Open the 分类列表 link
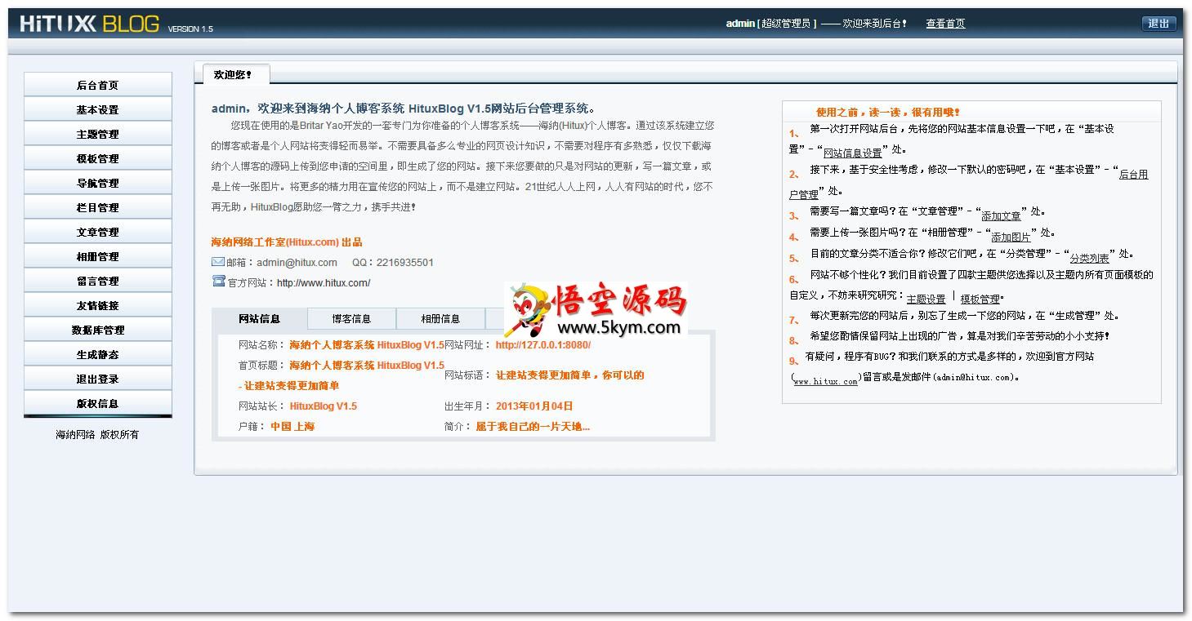The height and width of the screenshot is (621, 1192). pos(1090,259)
